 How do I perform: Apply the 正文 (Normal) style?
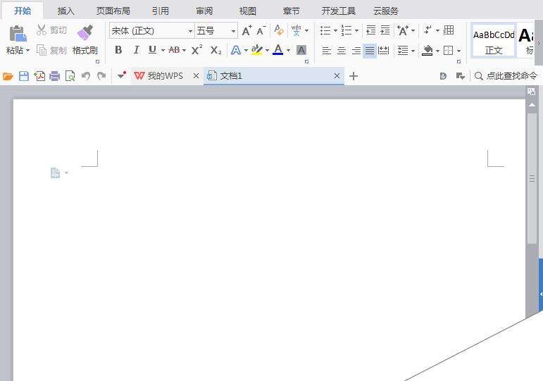pos(494,42)
